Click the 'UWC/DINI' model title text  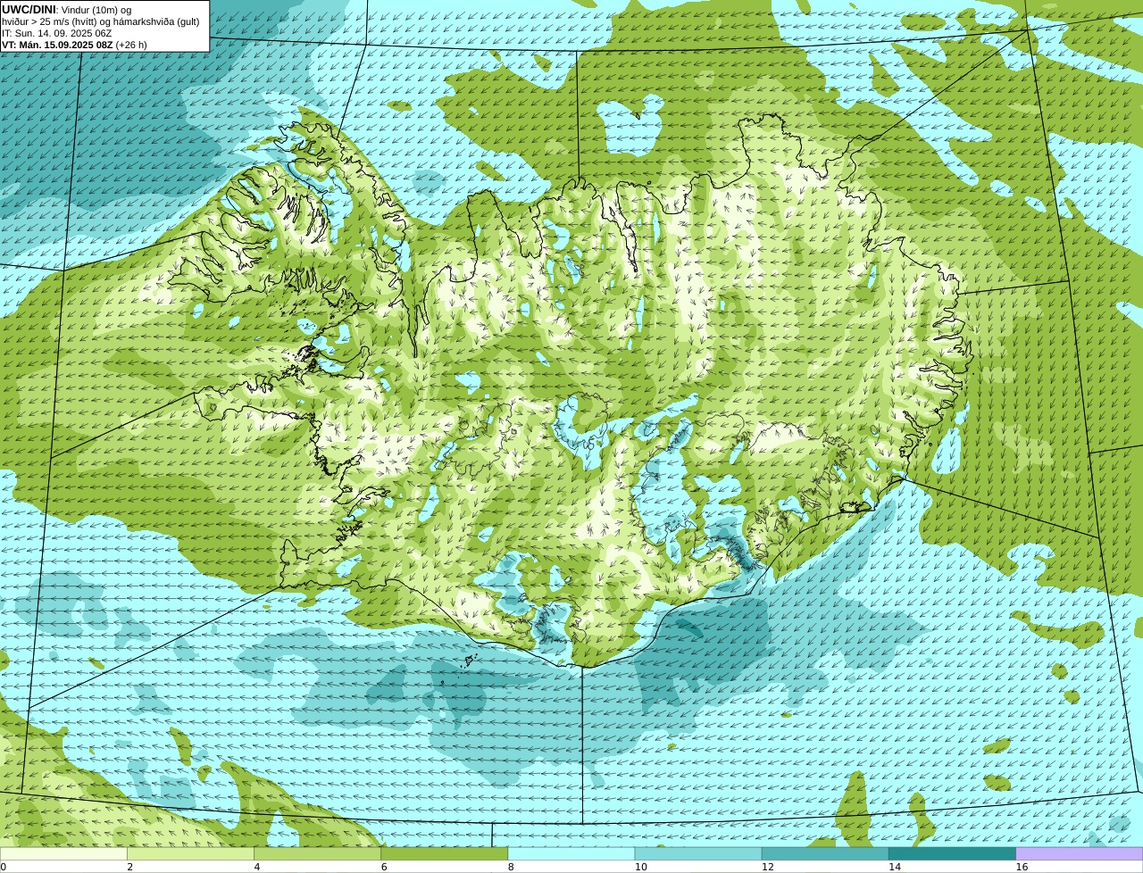29,9
